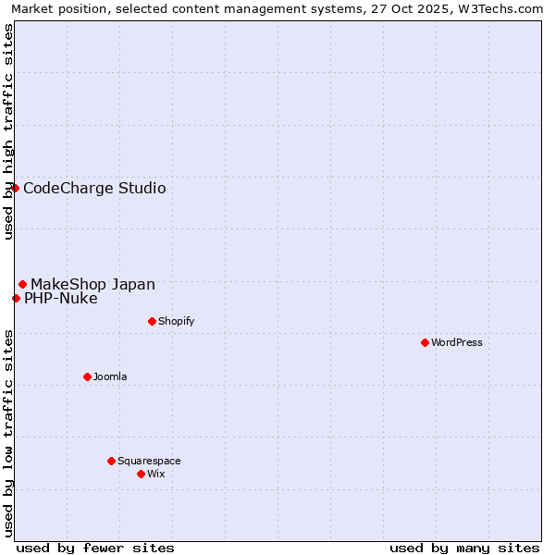
Task: Click the CodeCharge Studio text label
Action: (94, 189)
